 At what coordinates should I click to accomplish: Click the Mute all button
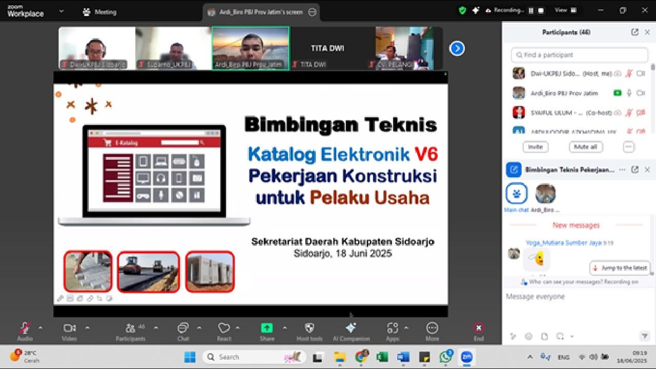point(585,147)
